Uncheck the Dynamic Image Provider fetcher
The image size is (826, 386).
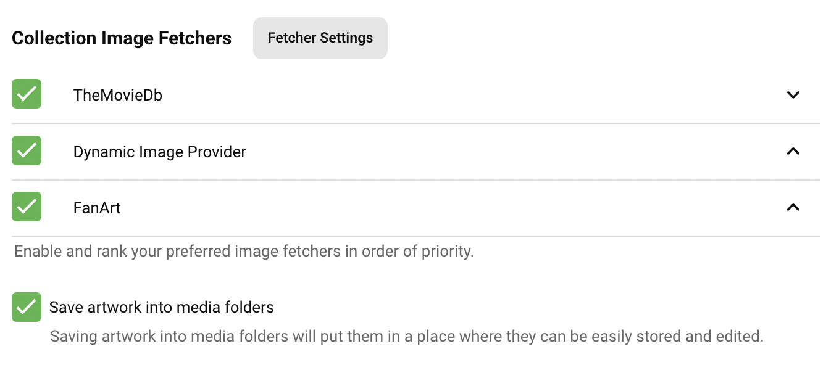(27, 151)
